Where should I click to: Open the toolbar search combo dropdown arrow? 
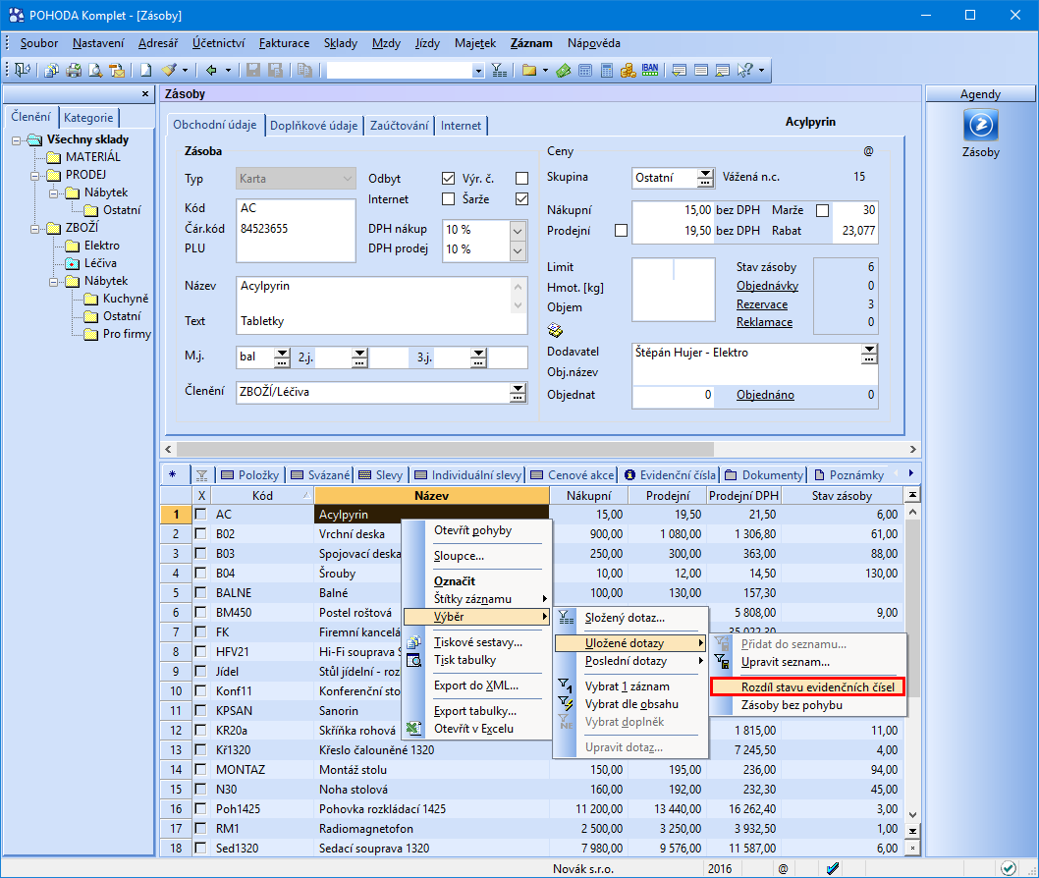[x=478, y=71]
